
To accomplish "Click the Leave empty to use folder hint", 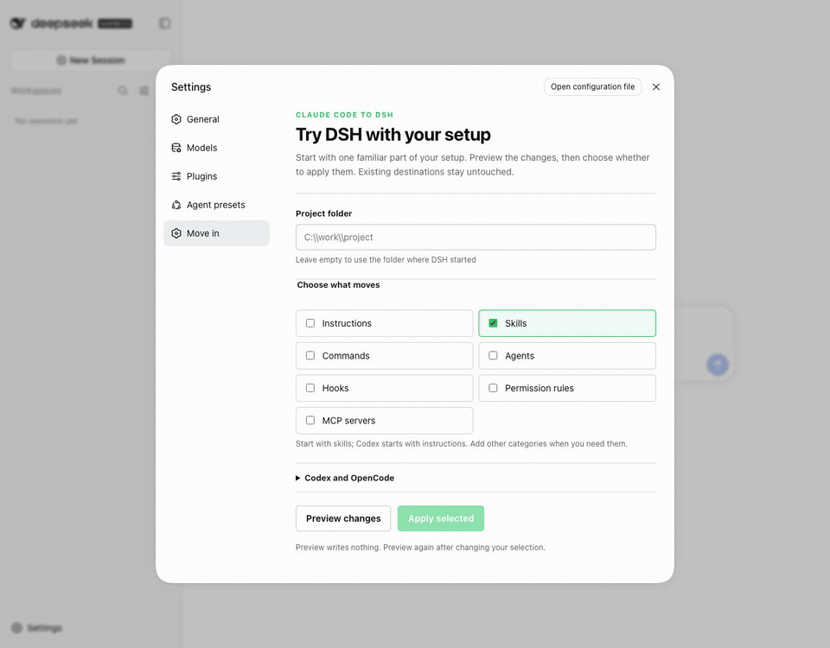I will [x=386, y=260].
